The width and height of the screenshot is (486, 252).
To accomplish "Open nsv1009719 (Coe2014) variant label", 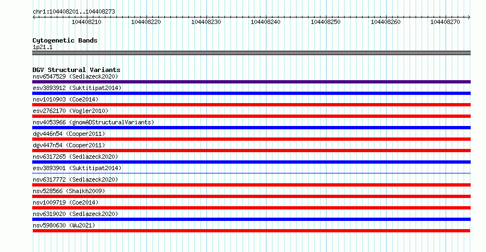I will point(66,202).
